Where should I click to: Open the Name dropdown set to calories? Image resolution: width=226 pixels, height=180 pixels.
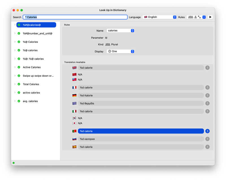pos(120,31)
